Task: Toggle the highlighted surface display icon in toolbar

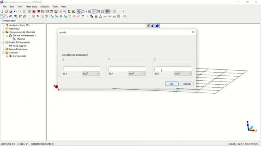Action: [x=94, y=11]
